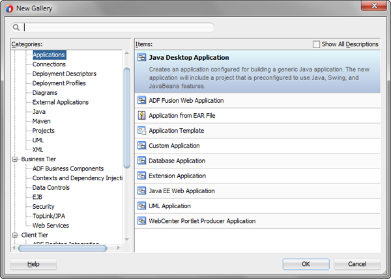The image size is (391, 279).
Task: Click the categories horizontal scrollbar
Action: pos(62,248)
